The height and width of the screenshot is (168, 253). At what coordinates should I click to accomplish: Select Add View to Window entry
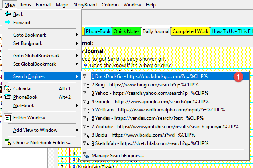click(42, 130)
